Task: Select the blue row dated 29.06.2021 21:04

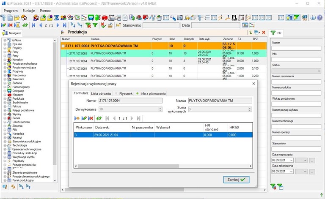Action: [x=163, y=135]
